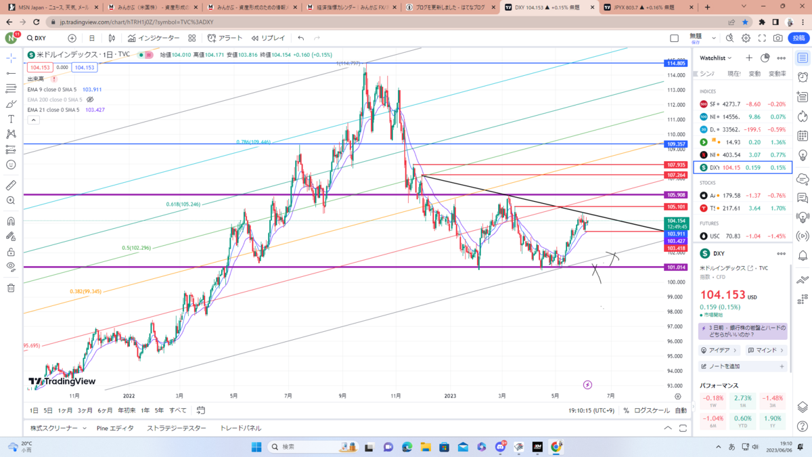The height and width of the screenshot is (457, 812).
Task: Toggle percent scale % button
Action: 626,410
